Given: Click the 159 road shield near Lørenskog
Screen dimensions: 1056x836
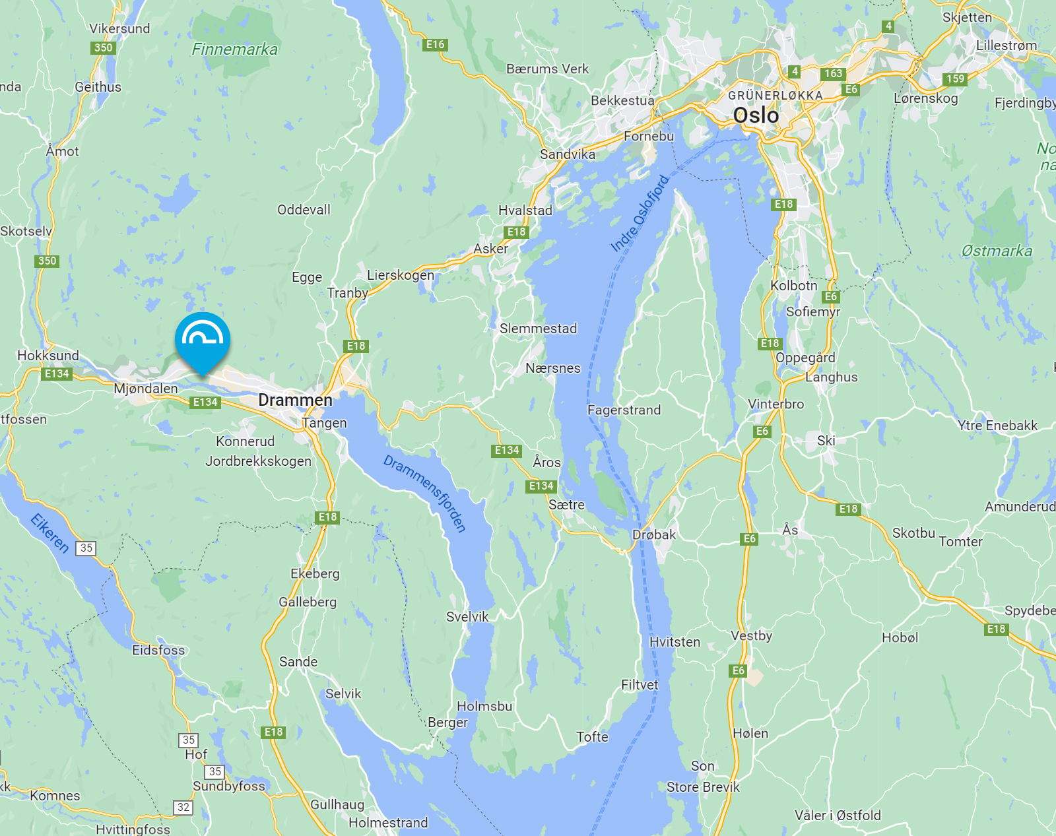Looking at the screenshot, I should point(955,79).
